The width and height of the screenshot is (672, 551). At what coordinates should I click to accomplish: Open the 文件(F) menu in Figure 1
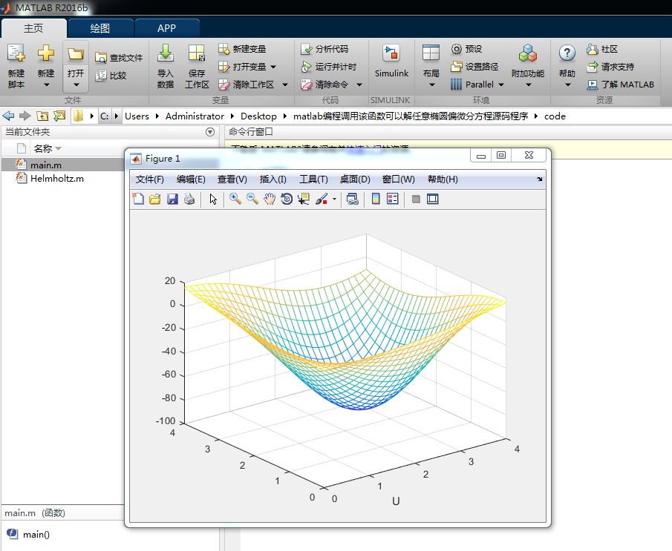pyautogui.click(x=149, y=179)
